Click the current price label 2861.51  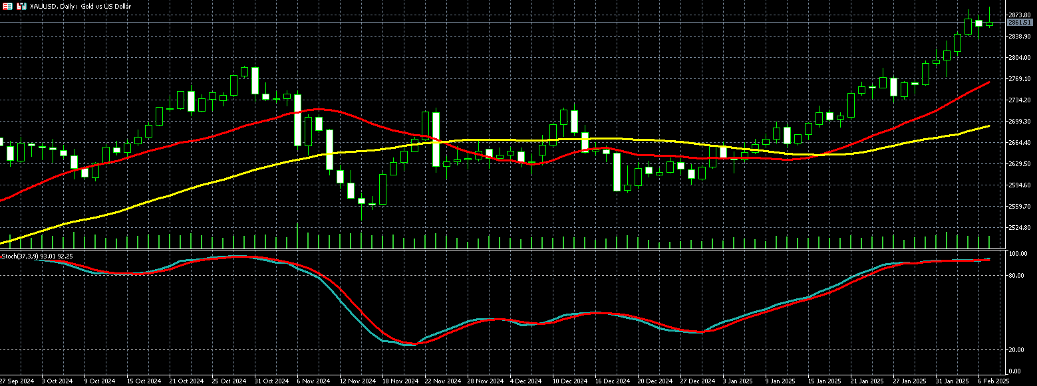click(1020, 23)
